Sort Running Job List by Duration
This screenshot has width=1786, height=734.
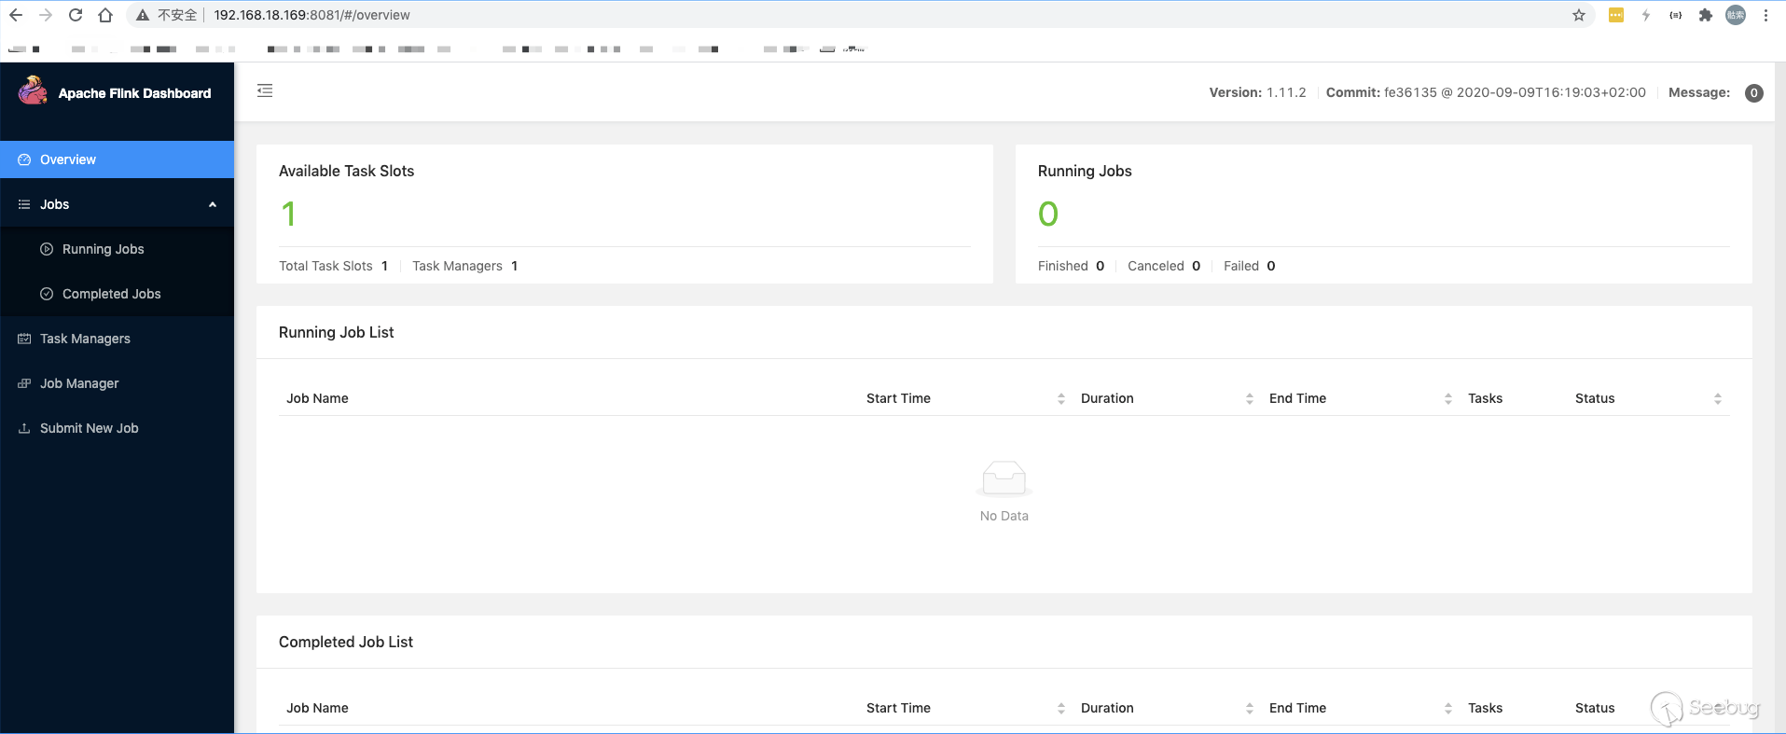click(x=1249, y=398)
